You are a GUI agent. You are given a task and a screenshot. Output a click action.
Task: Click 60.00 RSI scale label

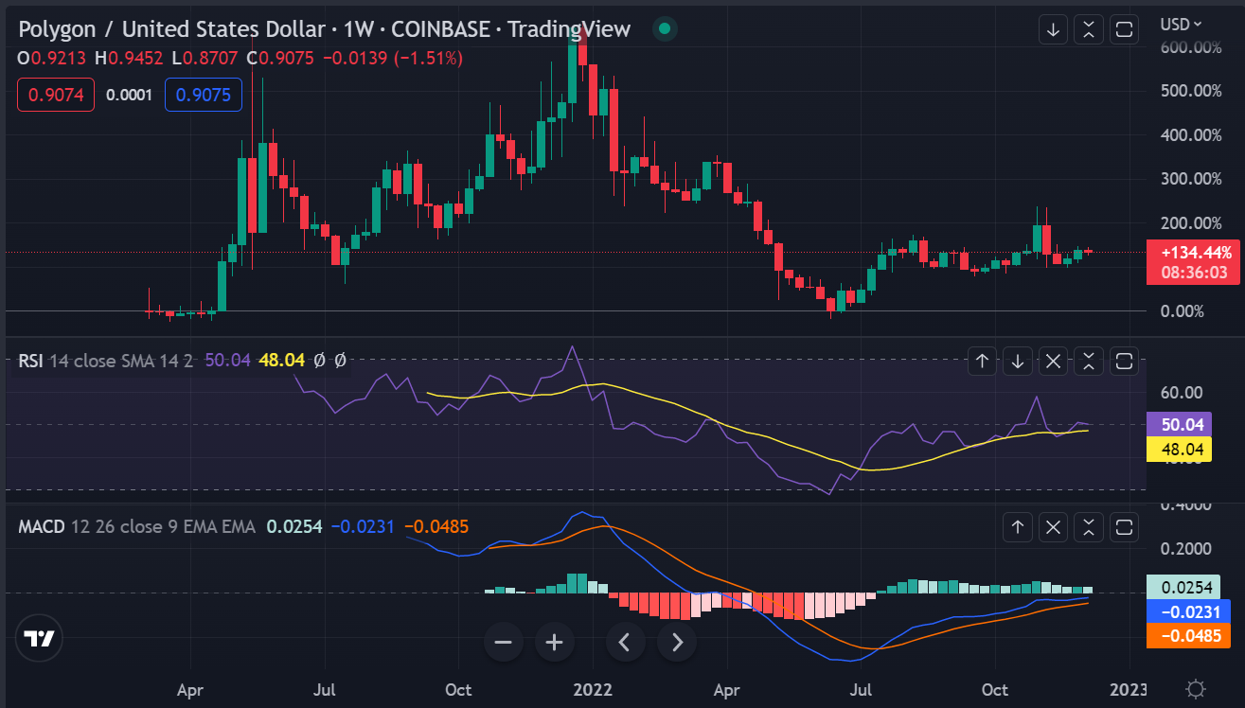(x=1180, y=392)
